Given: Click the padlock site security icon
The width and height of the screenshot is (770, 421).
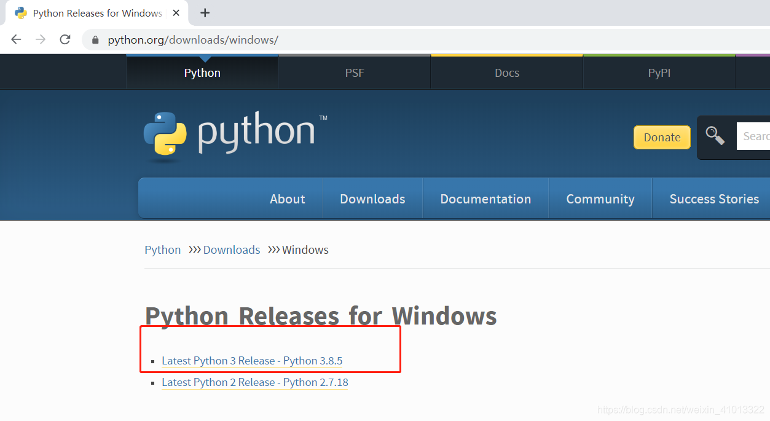Looking at the screenshot, I should point(95,40).
